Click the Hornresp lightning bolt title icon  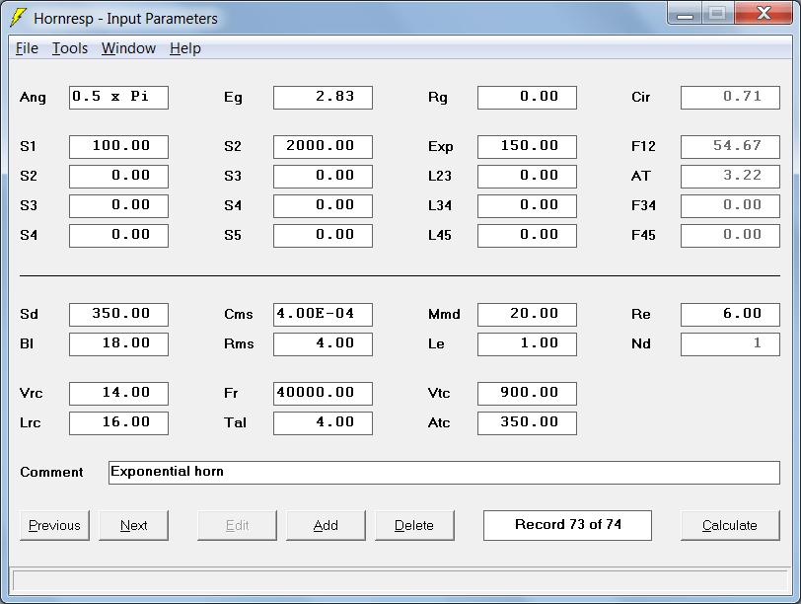click(x=18, y=18)
